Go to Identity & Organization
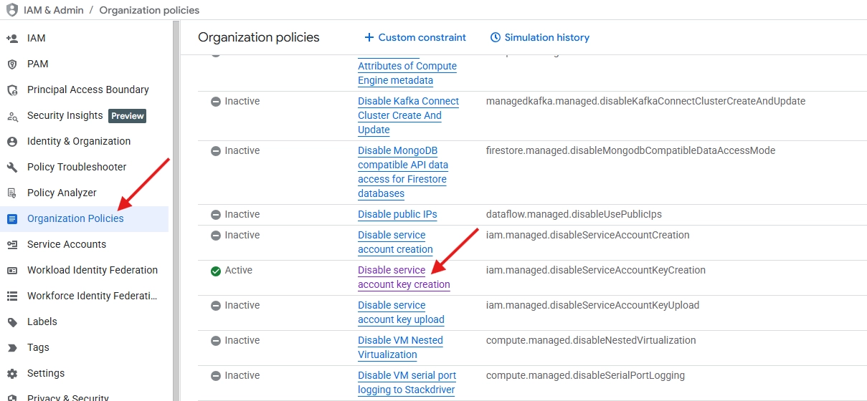 click(79, 141)
